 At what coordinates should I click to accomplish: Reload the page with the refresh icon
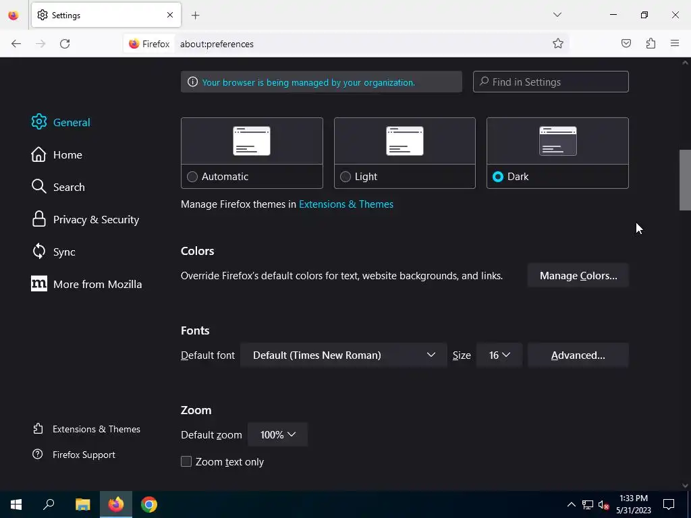point(65,44)
